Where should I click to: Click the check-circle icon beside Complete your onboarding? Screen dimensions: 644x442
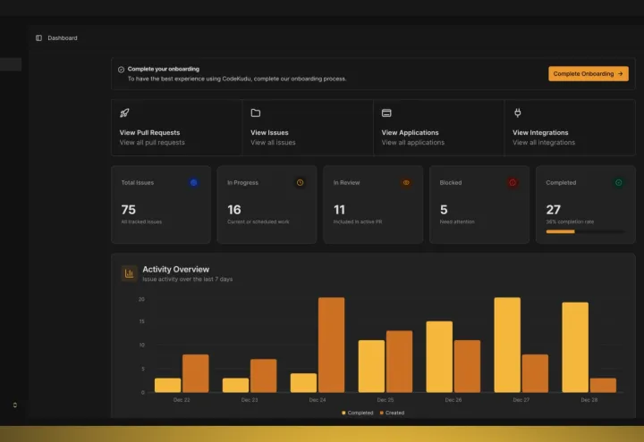click(x=121, y=70)
